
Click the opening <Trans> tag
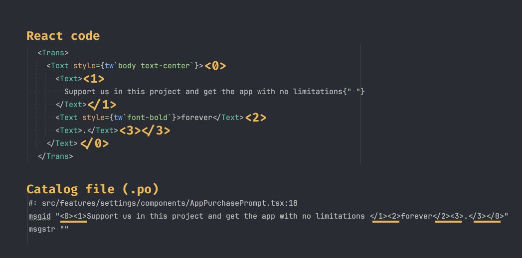tap(53, 52)
